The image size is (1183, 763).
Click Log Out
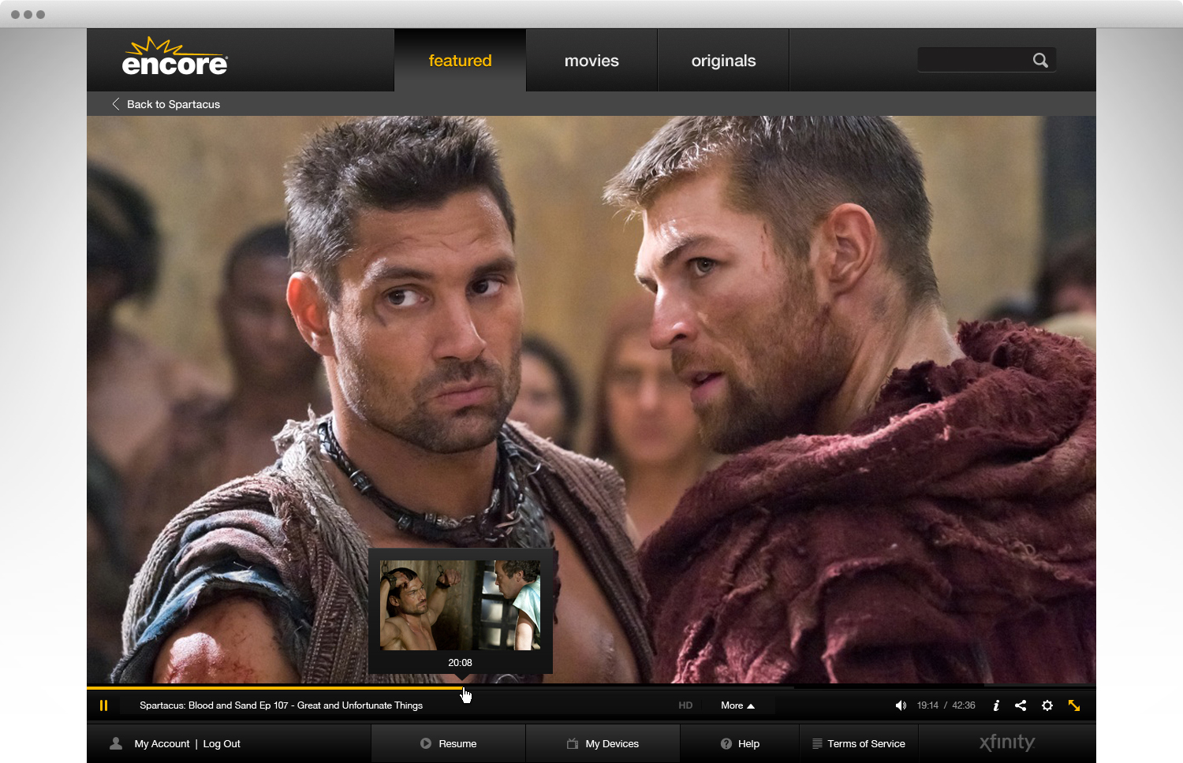pos(222,743)
